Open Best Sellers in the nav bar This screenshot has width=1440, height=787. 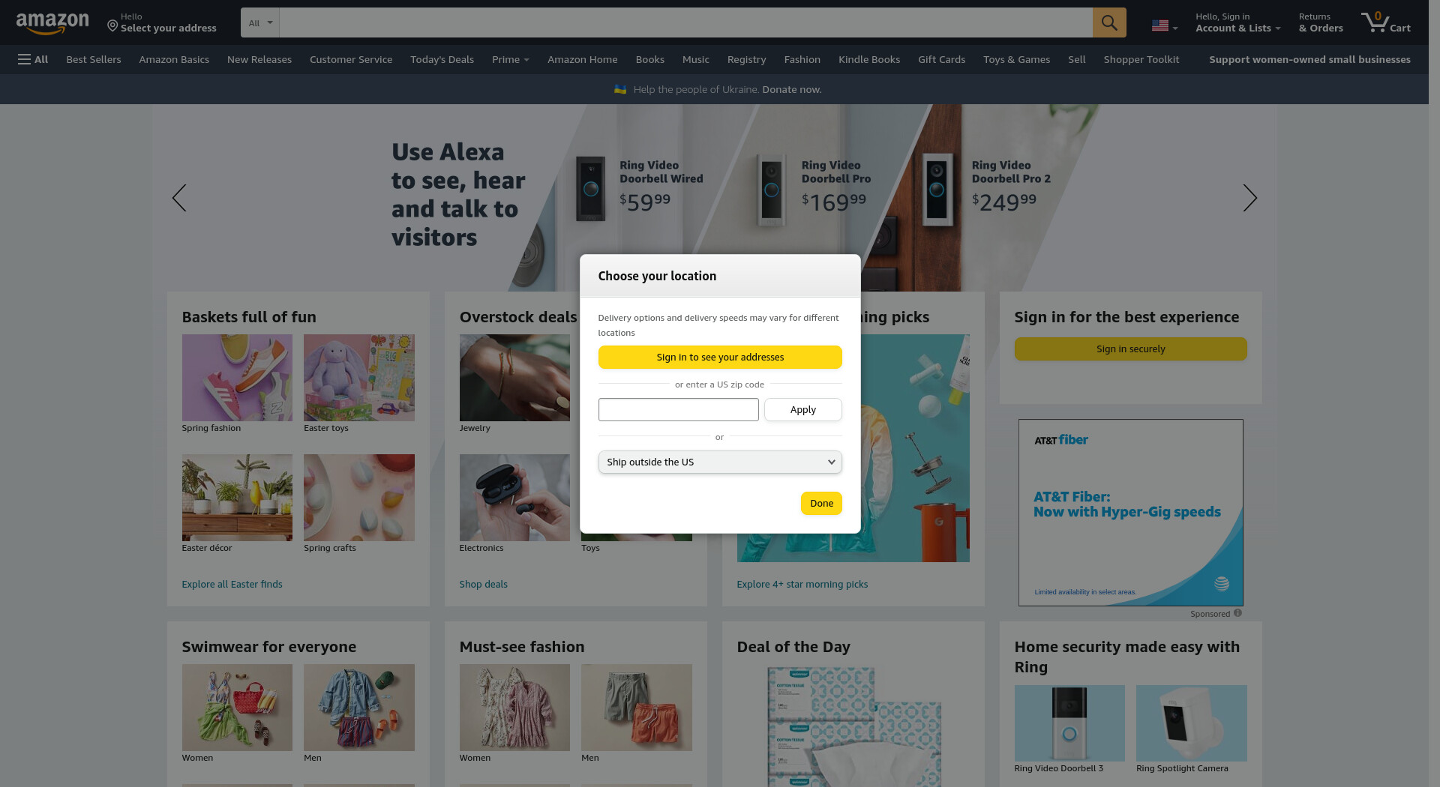[94, 59]
